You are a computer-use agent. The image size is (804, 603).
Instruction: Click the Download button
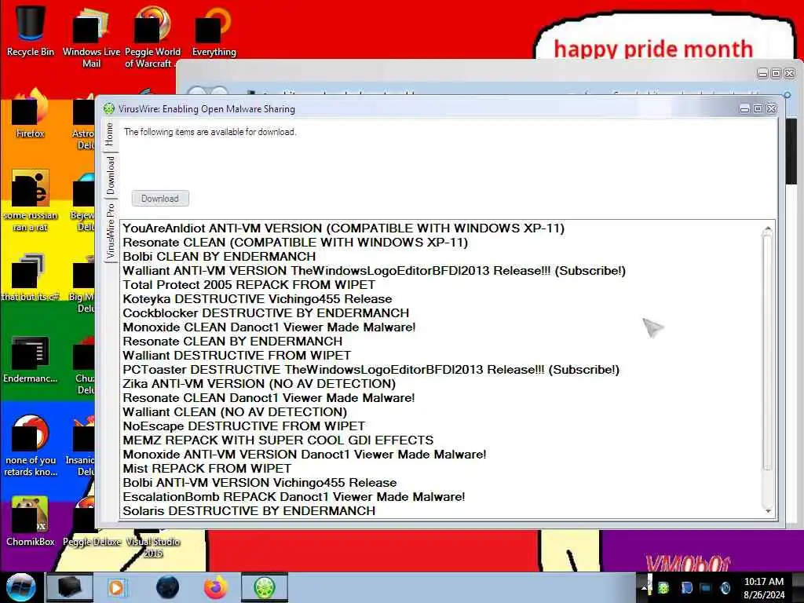pyautogui.click(x=160, y=199)
